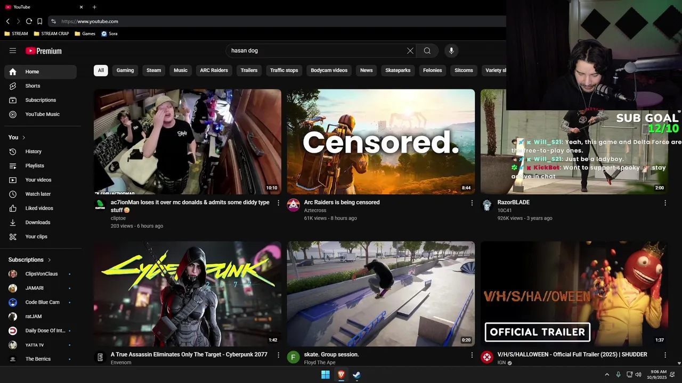Select the ARC Raiders filter chip
Image resolution: width=682 pixels, height=383 pixels.
[214, 70]
